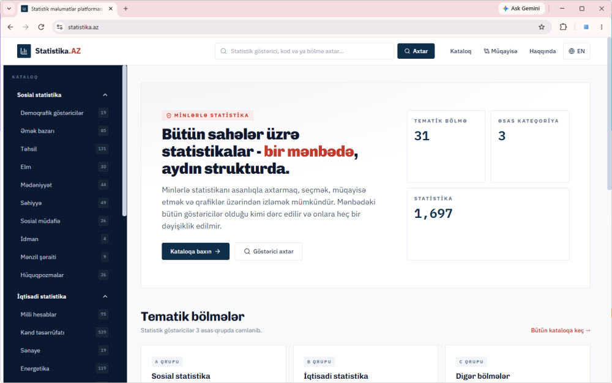Click the 'Tematik bölmələr' heading
Viewport: 612px width, 383px height.
click(x=192, y=316)
